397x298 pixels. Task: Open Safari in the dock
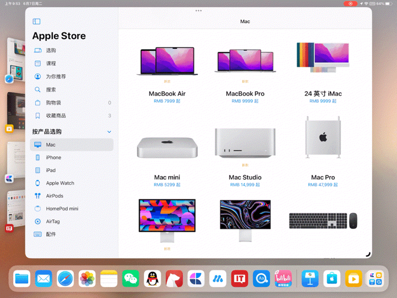(65, 279)
